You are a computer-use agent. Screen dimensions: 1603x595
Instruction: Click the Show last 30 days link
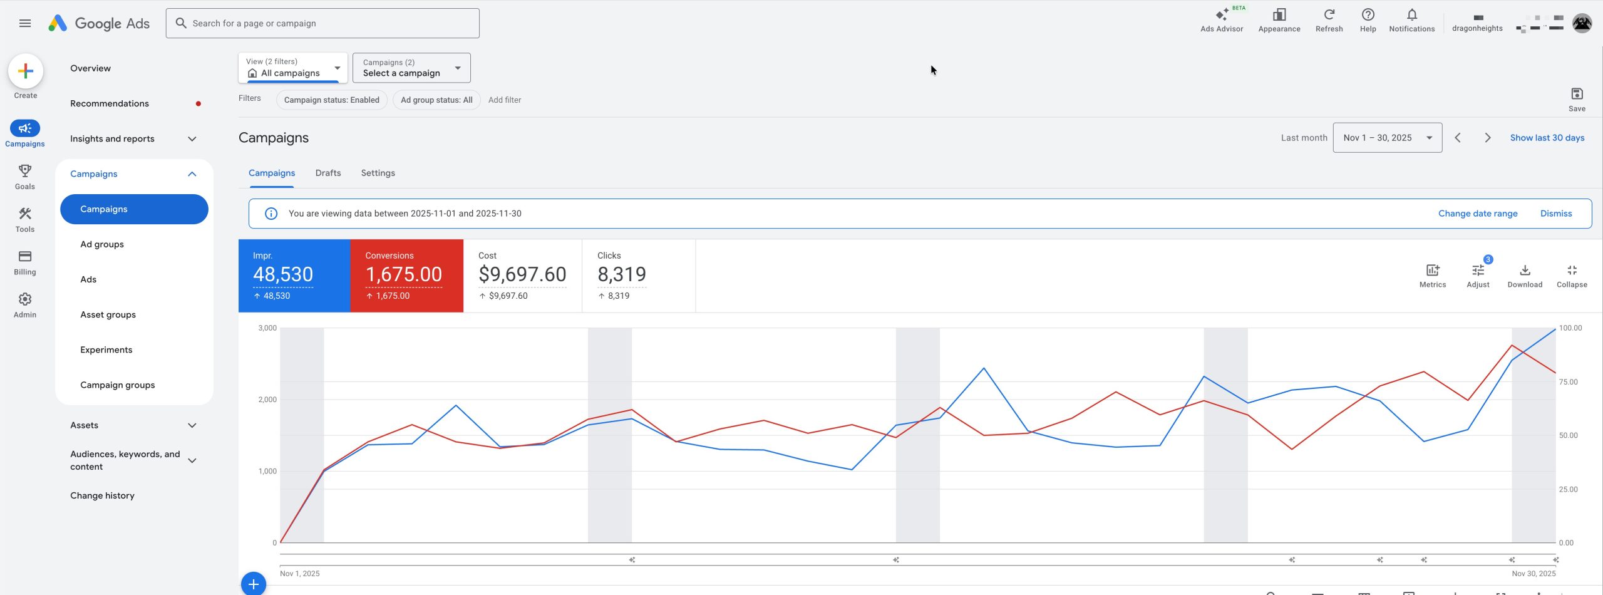click(1547, 138)
